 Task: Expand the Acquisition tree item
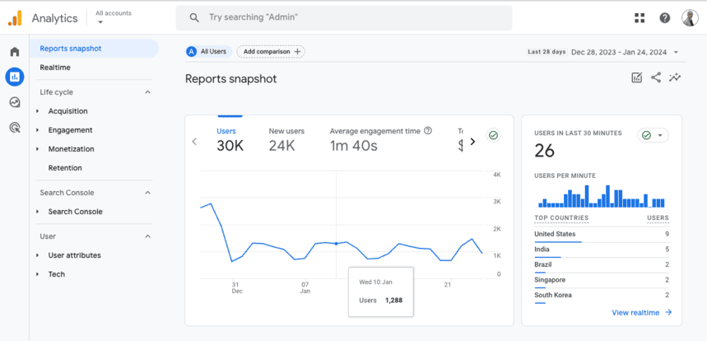[37, 111]
